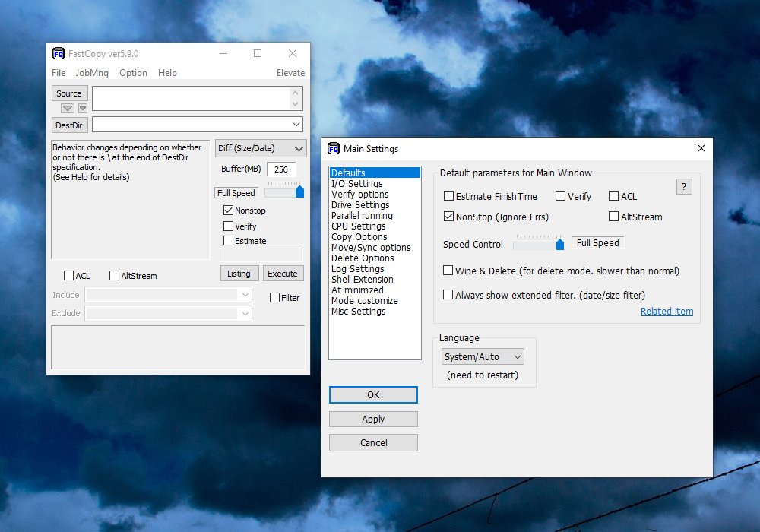Viewport: 760px width, 532px height.
Task: Open the Include filter dropdown
Action: pos(245,295)
